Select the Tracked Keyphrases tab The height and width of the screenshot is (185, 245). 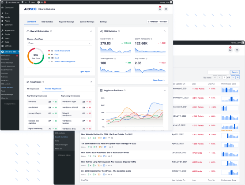(53, 89)
